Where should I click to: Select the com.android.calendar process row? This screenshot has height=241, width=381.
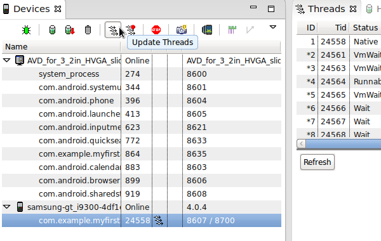[142, 167]
